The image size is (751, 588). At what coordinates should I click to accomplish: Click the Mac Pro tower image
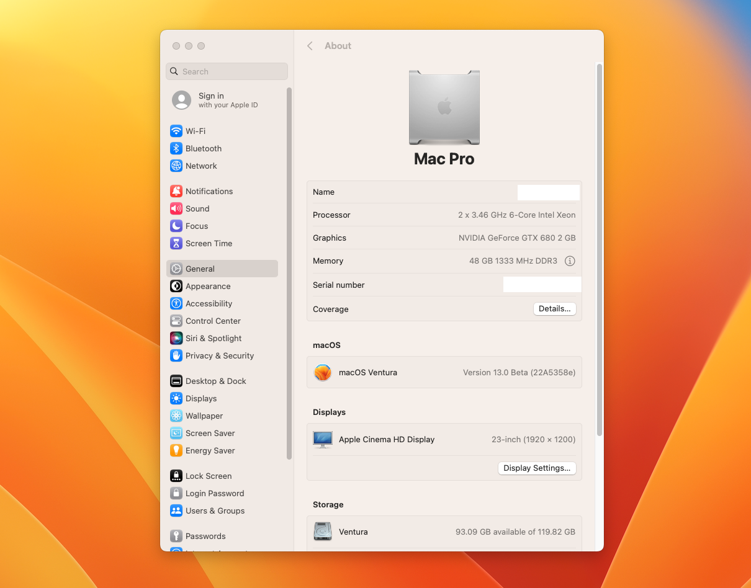pyautogui.click(x=444, y=107)
